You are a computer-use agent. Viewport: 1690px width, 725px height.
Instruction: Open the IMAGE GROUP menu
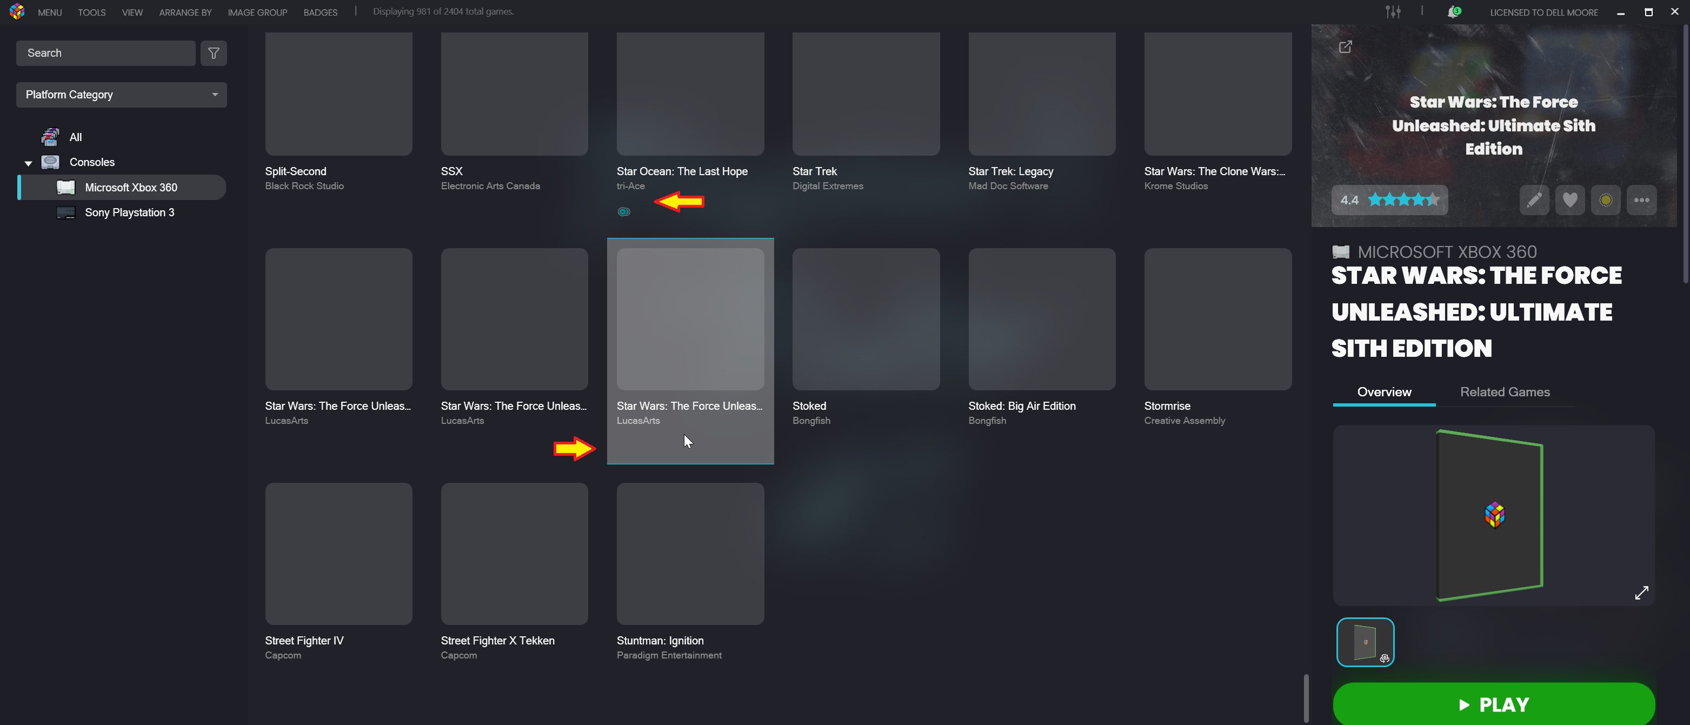[x=257, y=12]
